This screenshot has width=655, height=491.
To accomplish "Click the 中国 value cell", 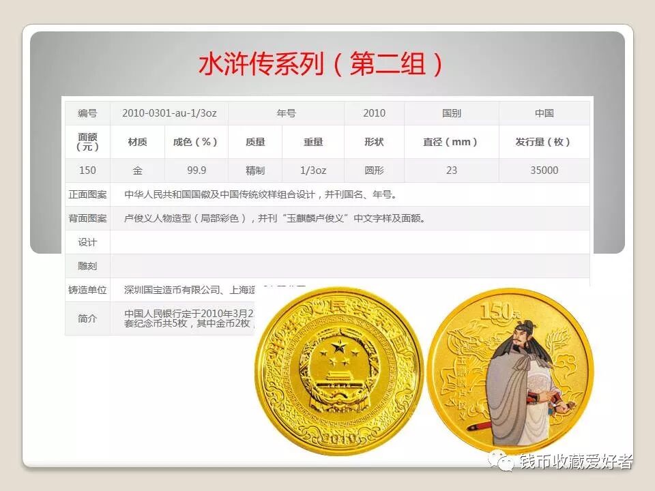I will coord(544,113).
